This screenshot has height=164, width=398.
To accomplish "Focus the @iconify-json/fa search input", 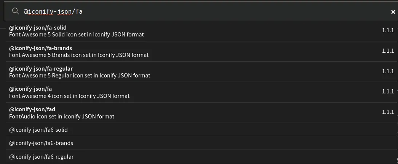I will (x=190, y=11).
